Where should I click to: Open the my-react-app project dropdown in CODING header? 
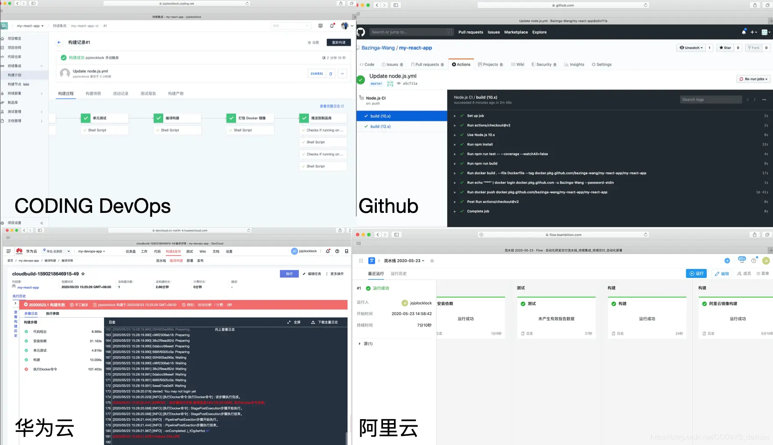(30, 26)
